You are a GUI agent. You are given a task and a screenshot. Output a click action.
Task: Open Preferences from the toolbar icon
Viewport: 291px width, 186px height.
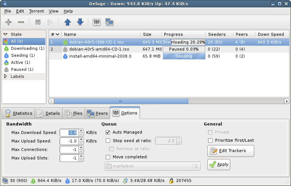[x=97, y=22]
